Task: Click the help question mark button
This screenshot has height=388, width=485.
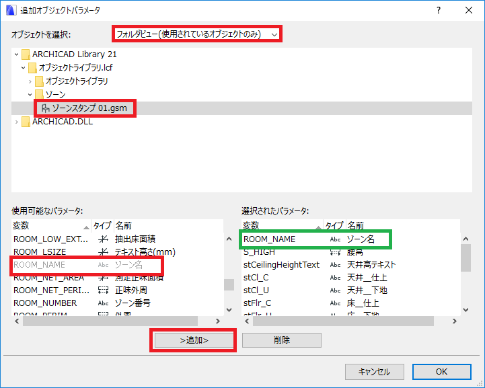Action: (439, 10)
